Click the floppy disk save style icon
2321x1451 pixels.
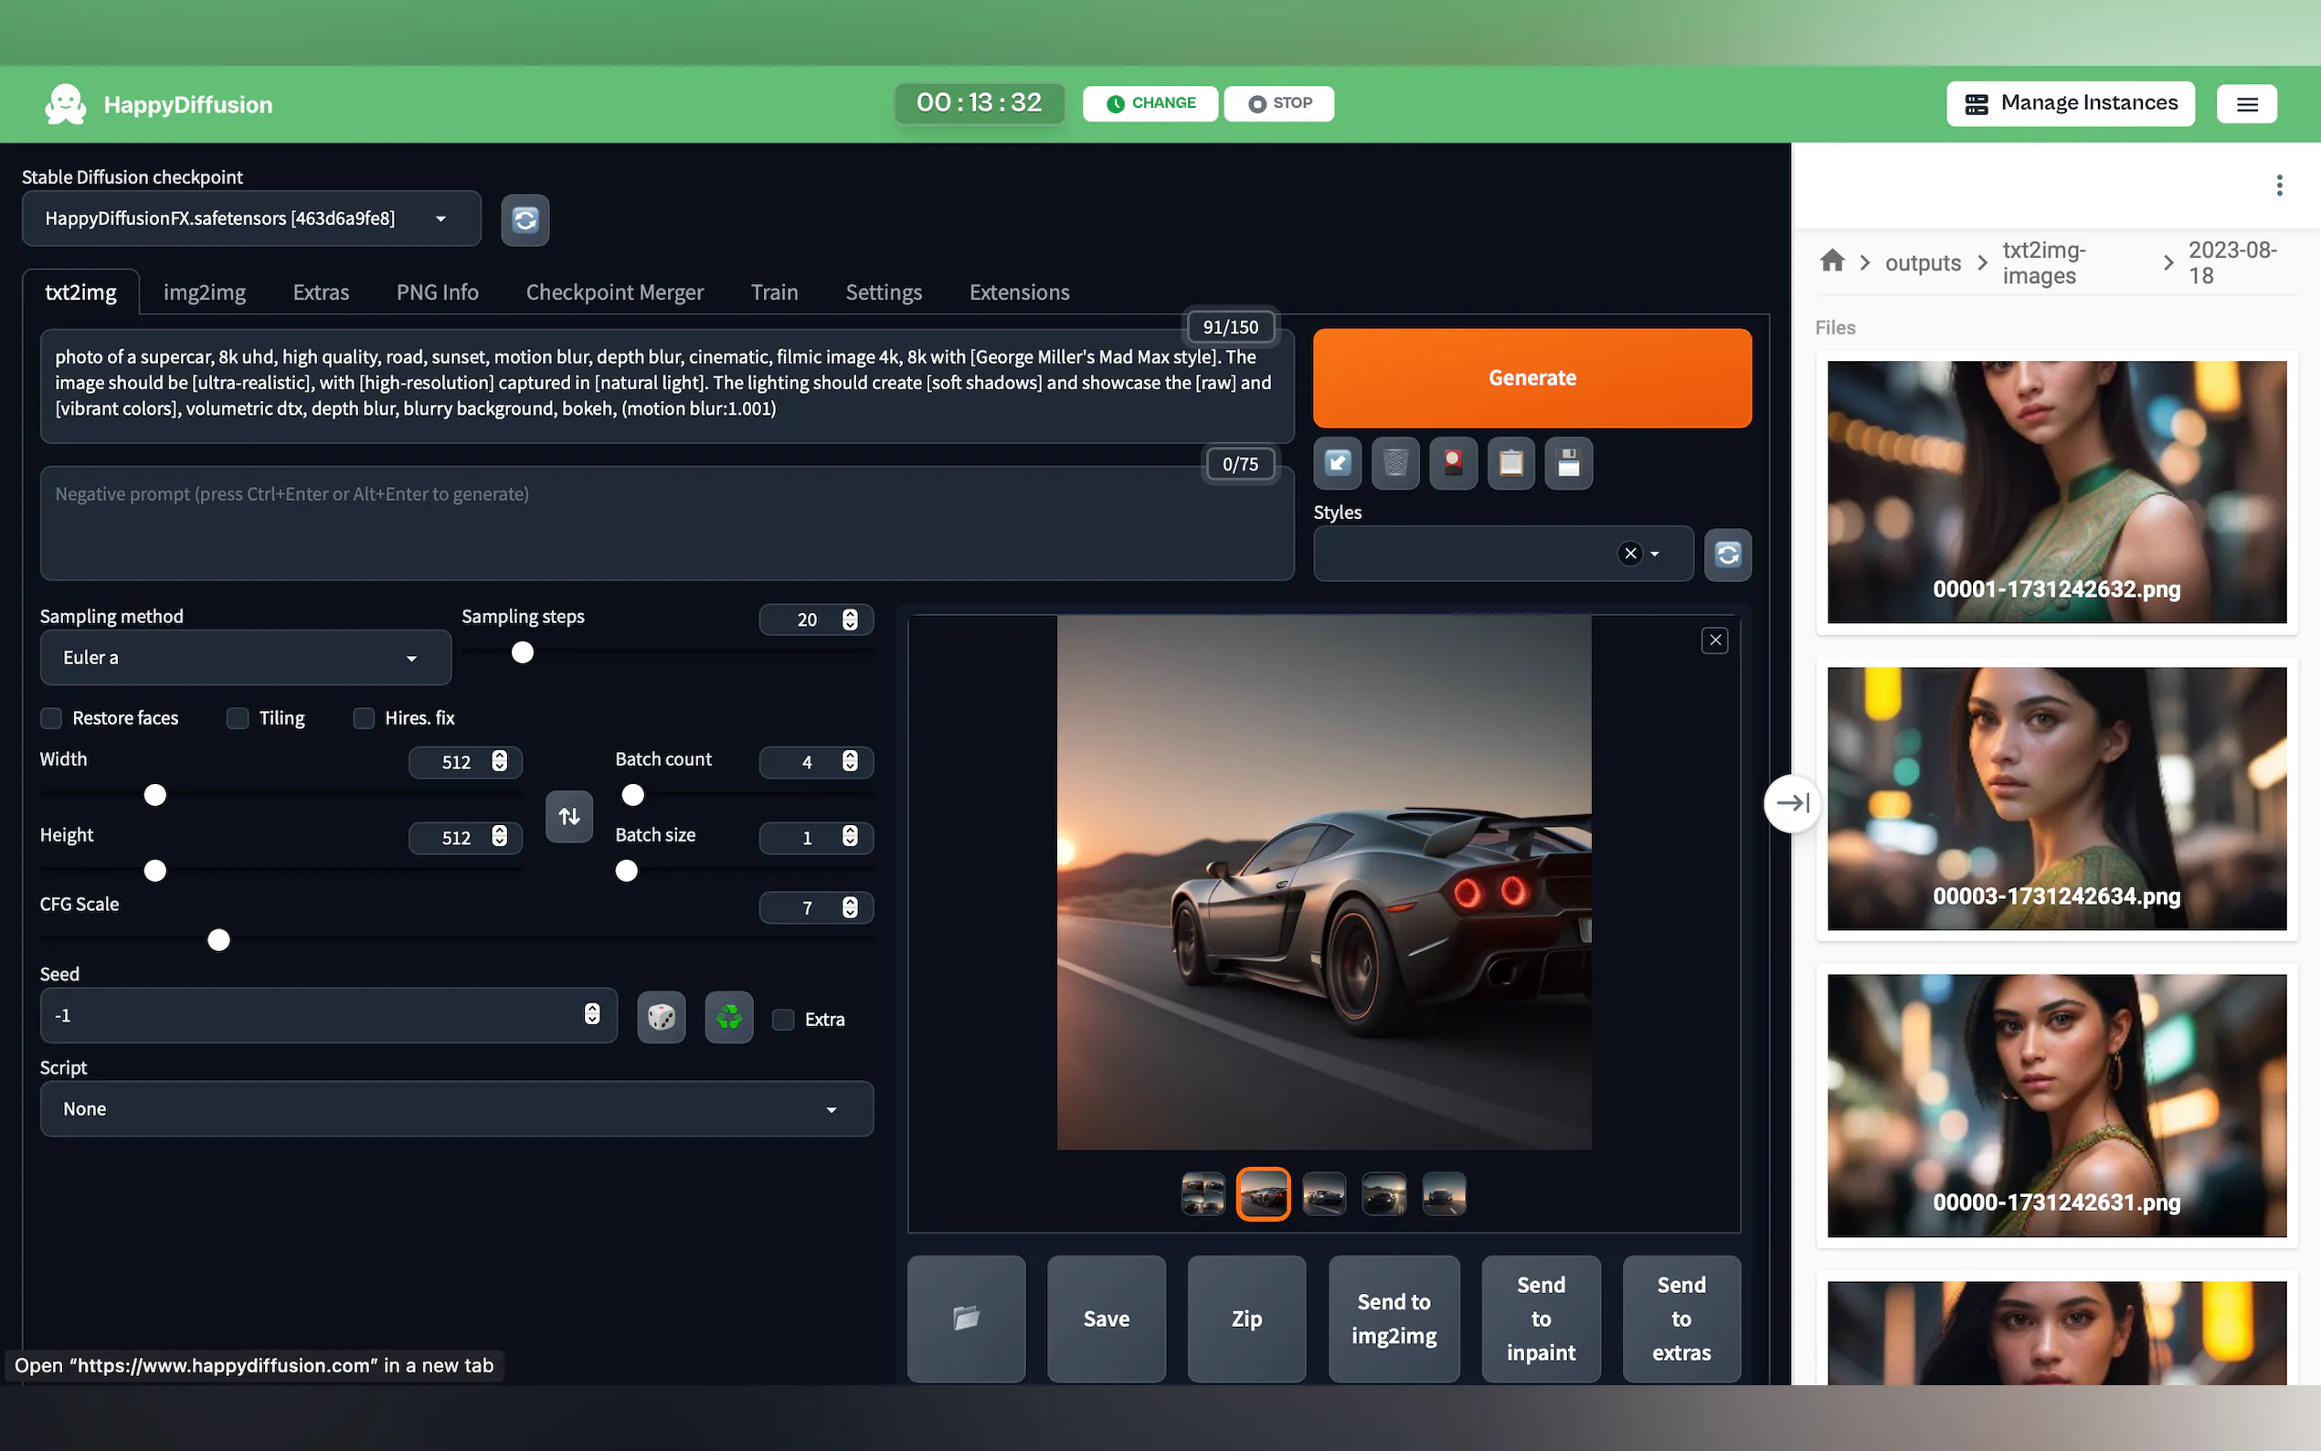tap(1568, 463)
